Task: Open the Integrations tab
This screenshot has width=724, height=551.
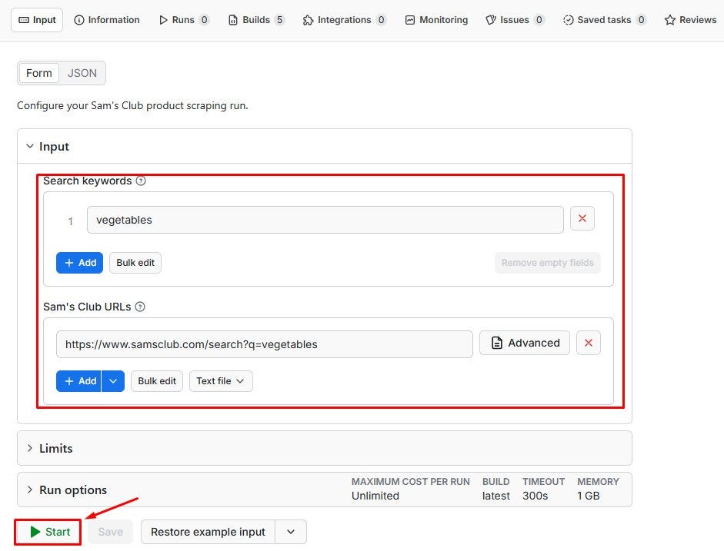Action: coord(345,20)
